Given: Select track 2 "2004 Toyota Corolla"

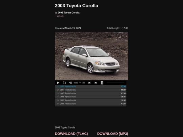Looking at the screenshot, I should click(90, 90).
